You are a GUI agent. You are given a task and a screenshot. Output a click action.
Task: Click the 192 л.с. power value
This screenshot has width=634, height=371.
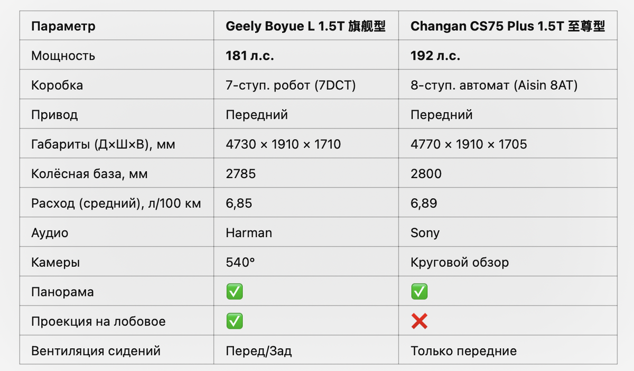[x=435, y=56]
